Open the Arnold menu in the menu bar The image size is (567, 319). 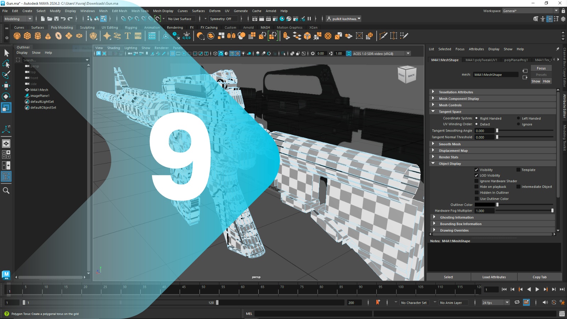coord(271,11)
